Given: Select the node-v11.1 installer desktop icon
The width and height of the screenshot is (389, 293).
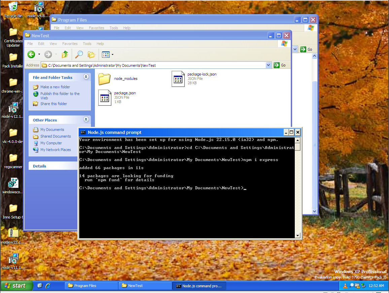Looking at the screenshot, I should (13, 258).
